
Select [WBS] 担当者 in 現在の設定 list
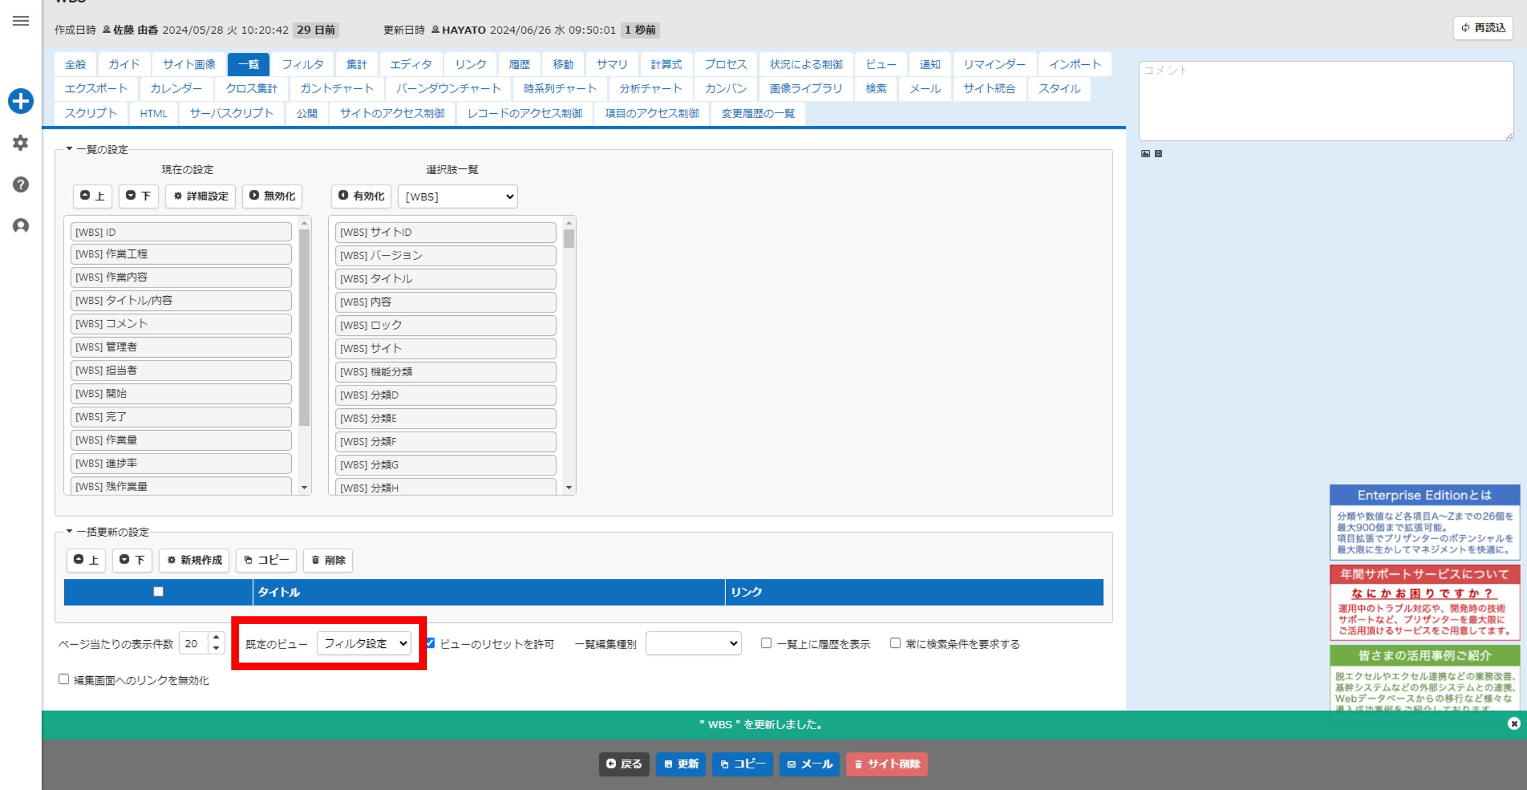coord(181,370)
